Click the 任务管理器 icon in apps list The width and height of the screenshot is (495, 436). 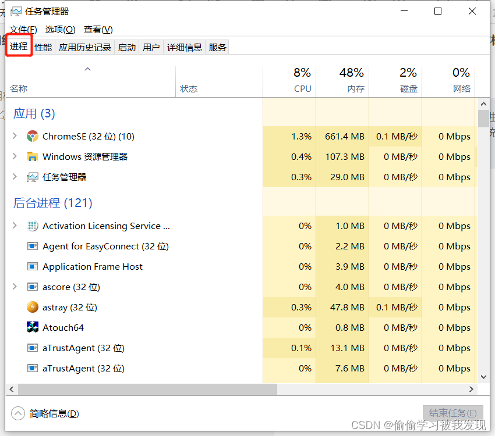click(33, 177)
